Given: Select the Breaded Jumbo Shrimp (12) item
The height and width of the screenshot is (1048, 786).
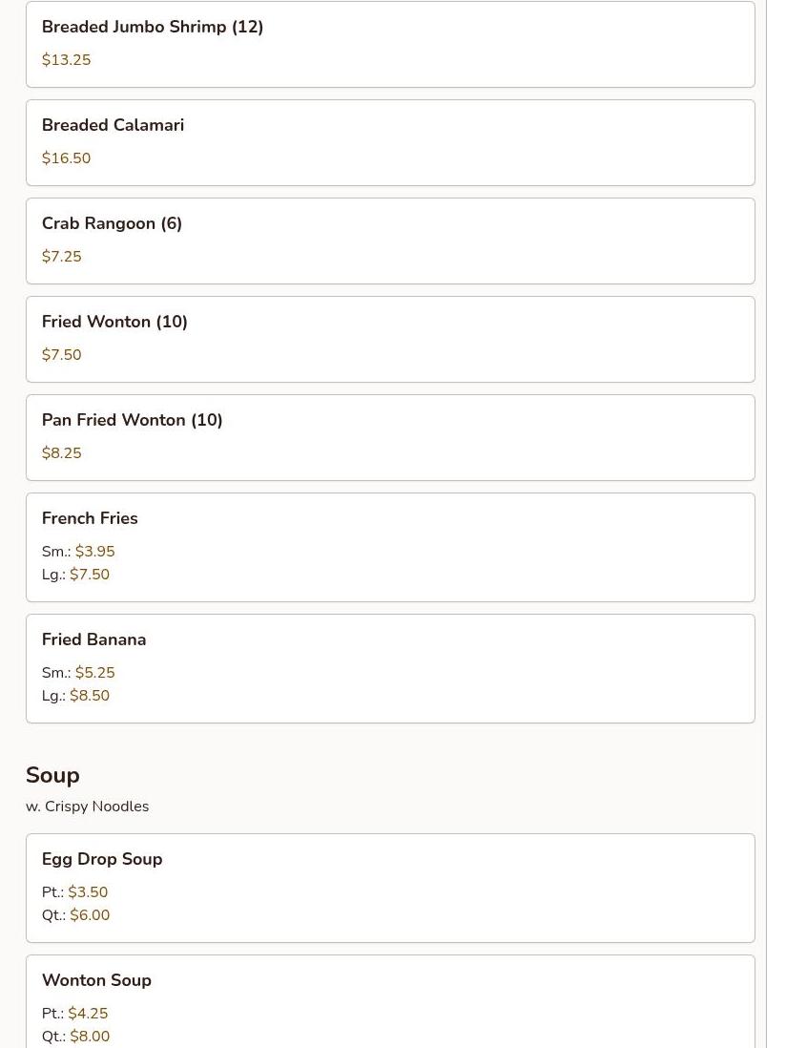Looking at the screenshot, I should 390,44.
